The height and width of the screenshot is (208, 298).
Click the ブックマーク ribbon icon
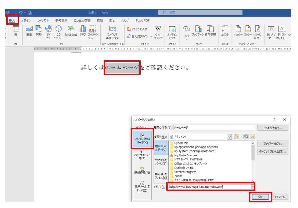tap(198, 29)
